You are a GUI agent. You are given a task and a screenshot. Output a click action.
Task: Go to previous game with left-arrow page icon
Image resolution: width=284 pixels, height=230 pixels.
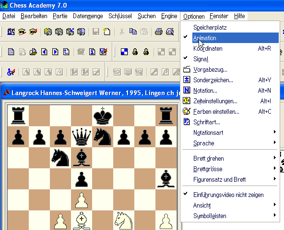pos(44,52)
